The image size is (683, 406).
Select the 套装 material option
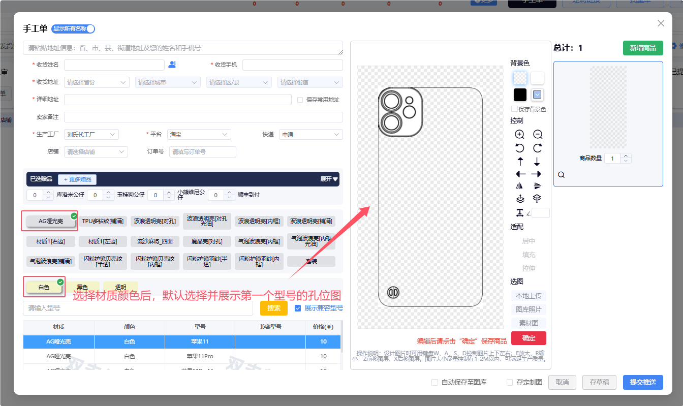tap(311, 261)
